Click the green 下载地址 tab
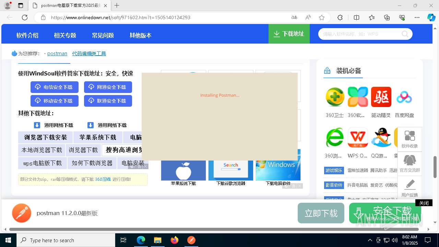Viewport: 439px width, 247px height. [x=289, y=34]
